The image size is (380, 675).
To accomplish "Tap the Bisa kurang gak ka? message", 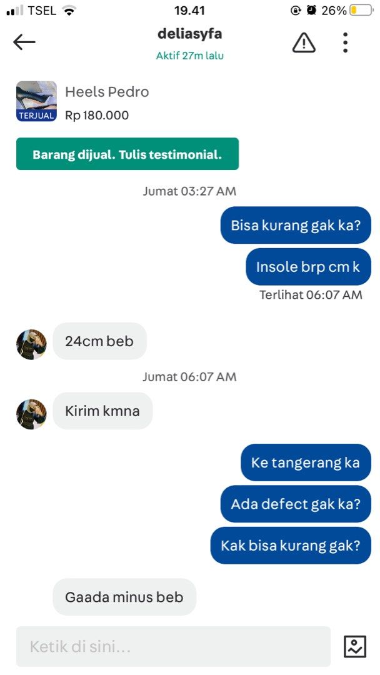I will click(x=296, y=225).
